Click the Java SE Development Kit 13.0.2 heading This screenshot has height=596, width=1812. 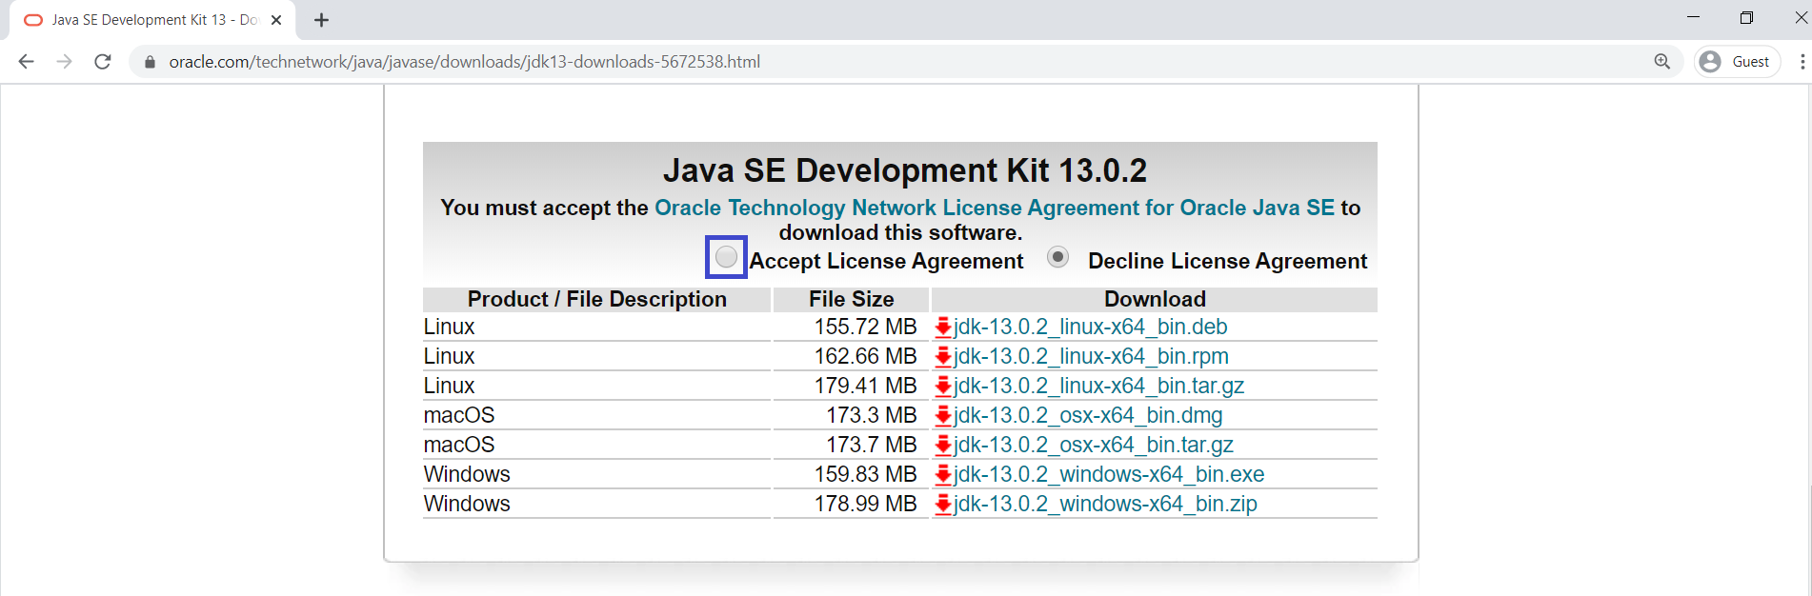coord(904,170)
